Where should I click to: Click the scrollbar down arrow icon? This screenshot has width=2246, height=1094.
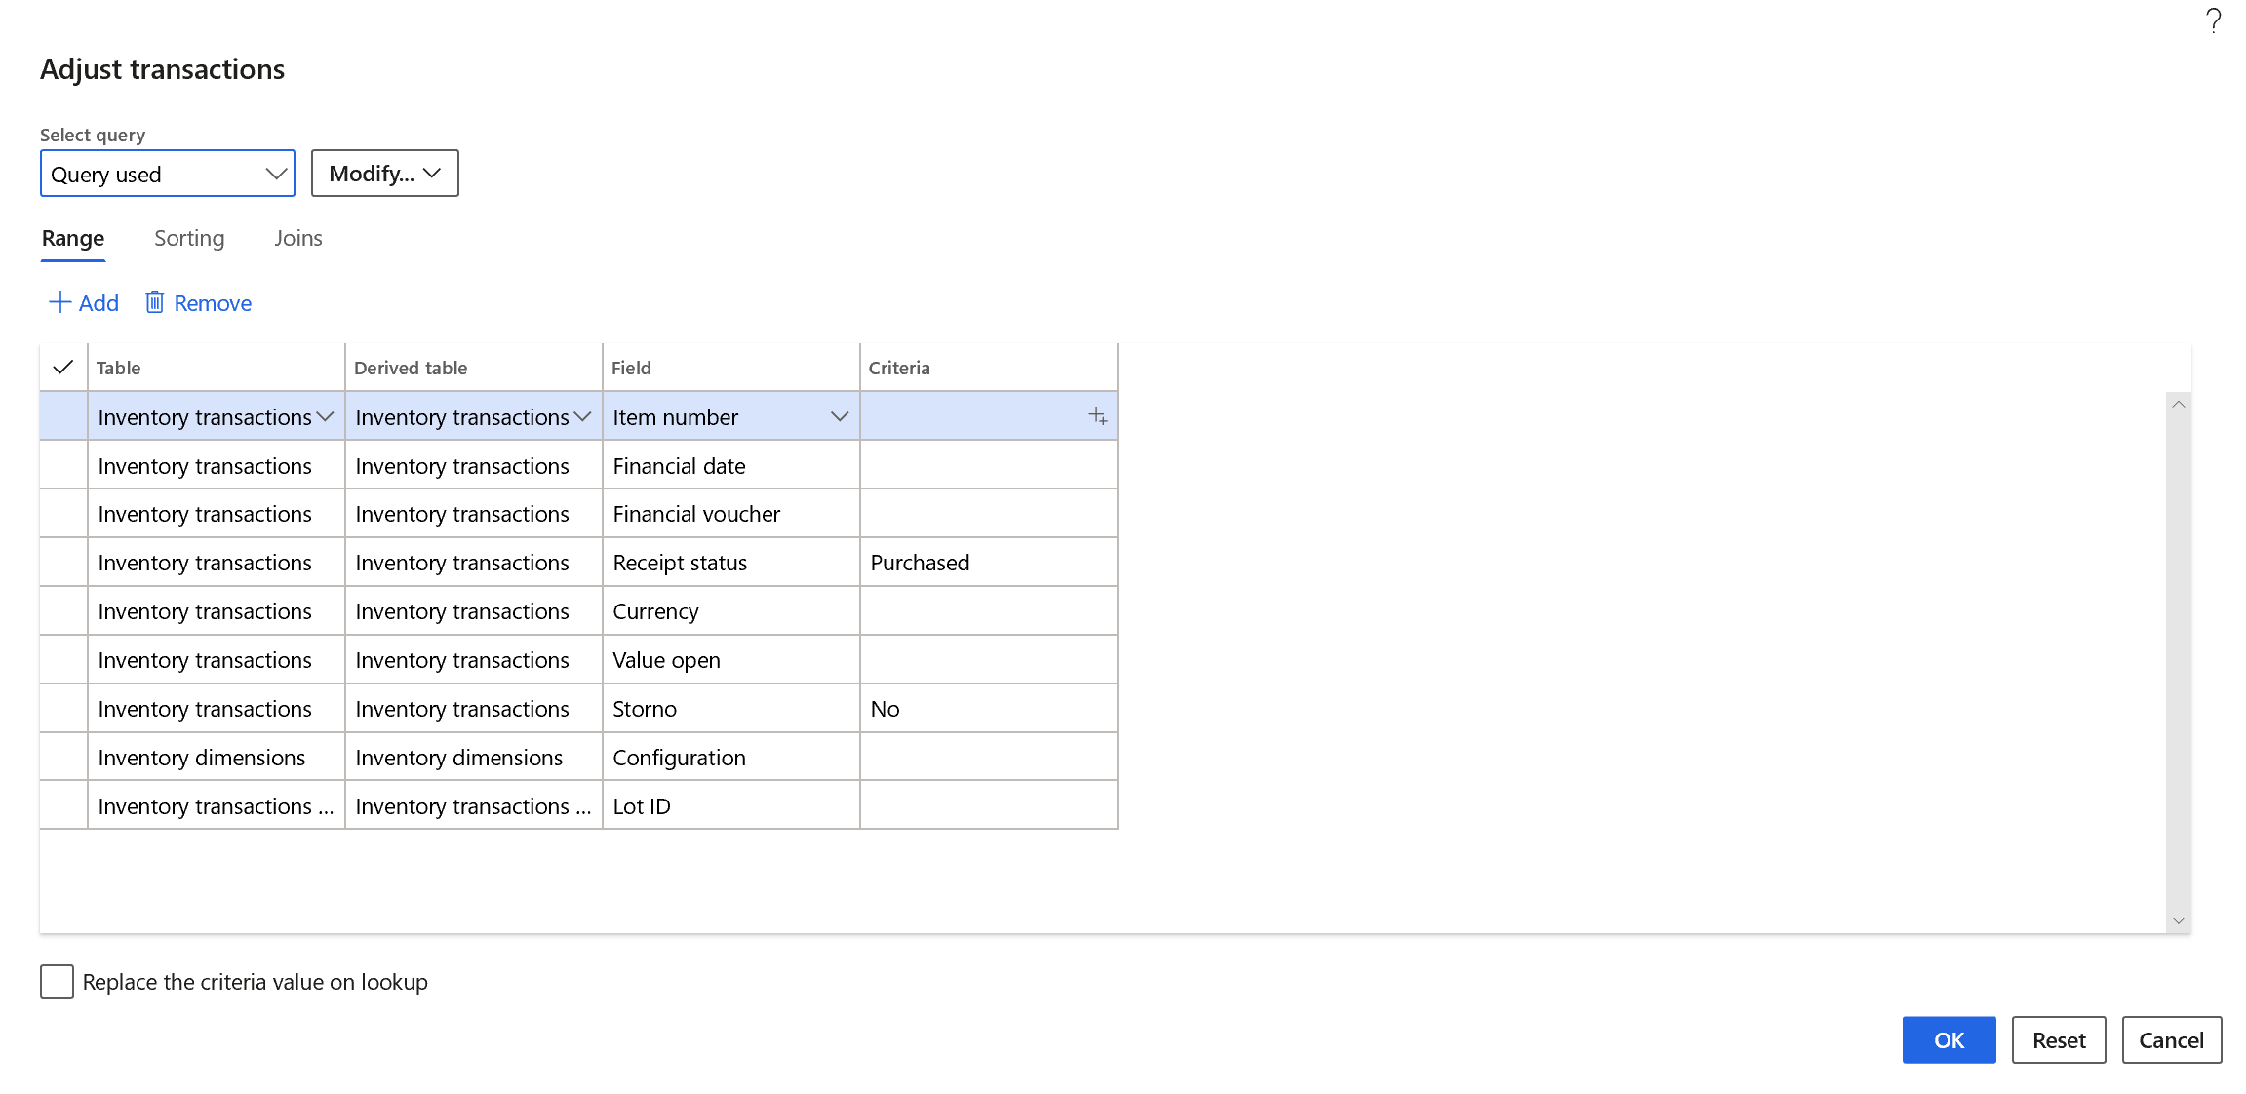click(2178, 919)
